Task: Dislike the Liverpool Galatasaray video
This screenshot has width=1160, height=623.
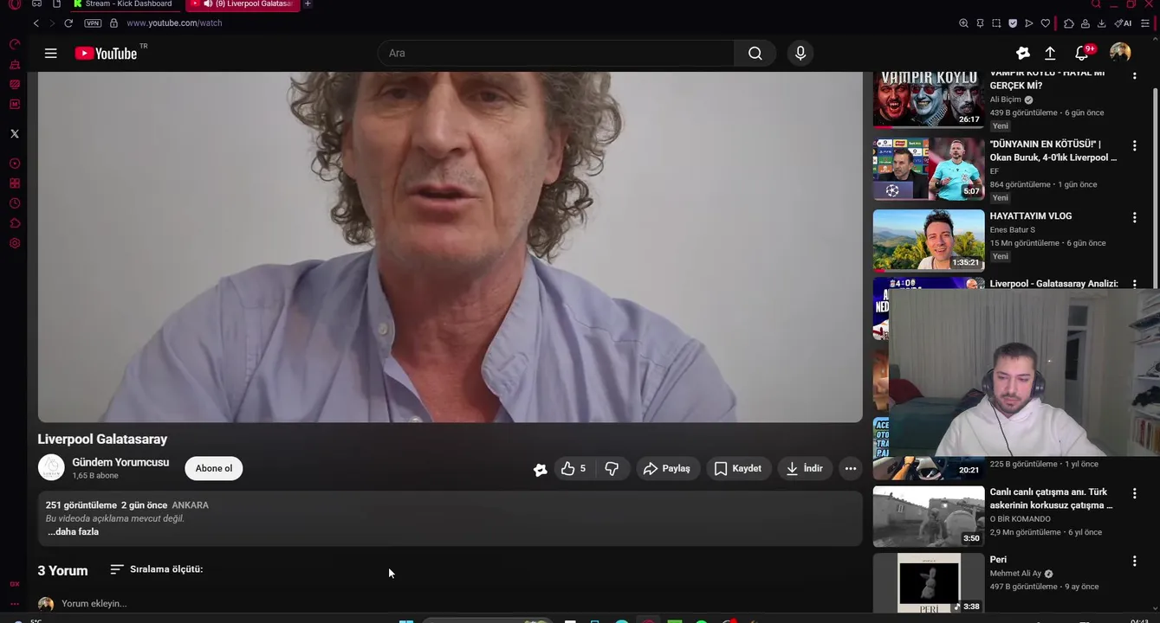Action: click(612, 468)
